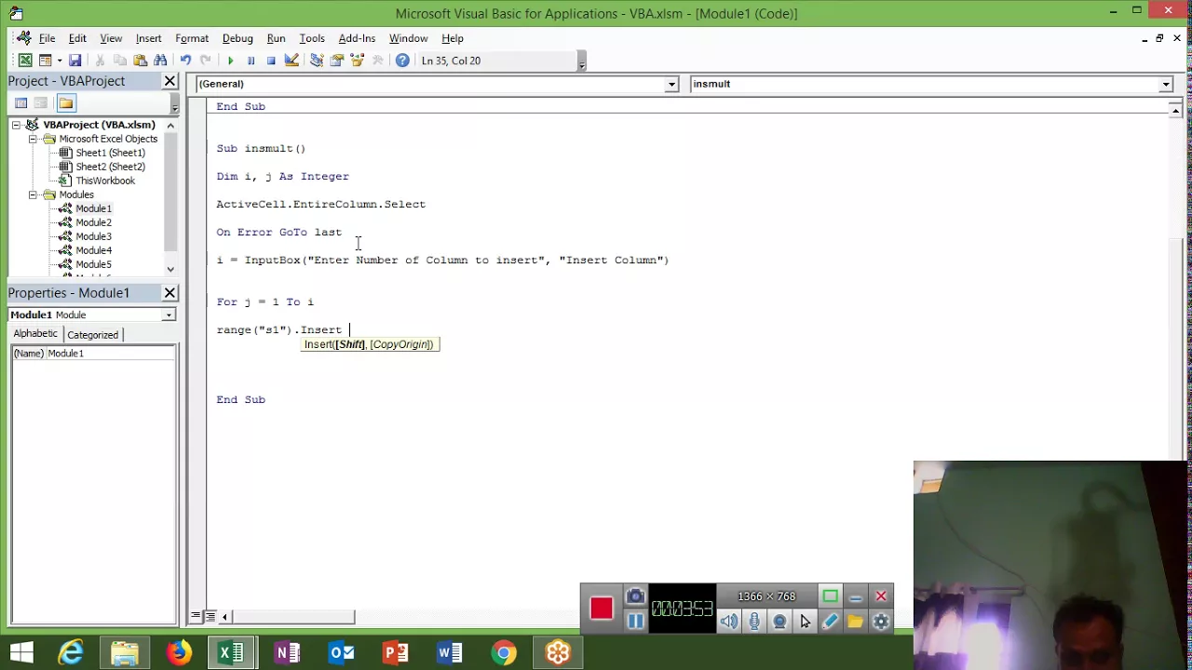
Task: Toggle webcam capture icon in recorder
Action: [x=779, y=622]
